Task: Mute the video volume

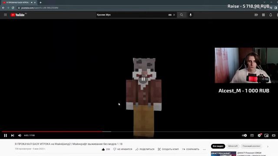Action: point(20,136)
